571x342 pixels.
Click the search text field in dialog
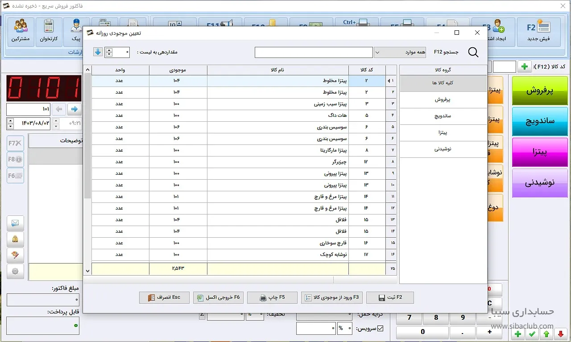click(314, 53)
